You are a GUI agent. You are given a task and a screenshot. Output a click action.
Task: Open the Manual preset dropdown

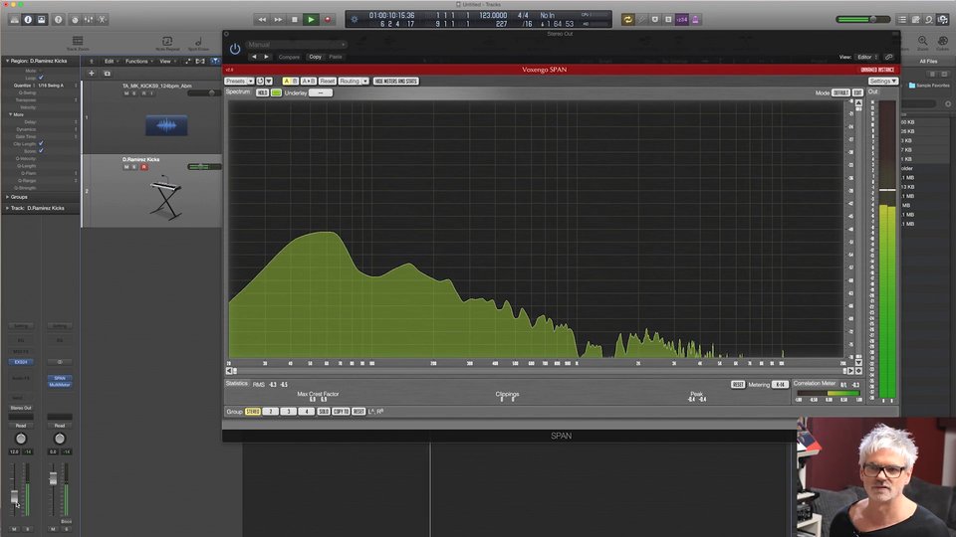pos(297,45)
